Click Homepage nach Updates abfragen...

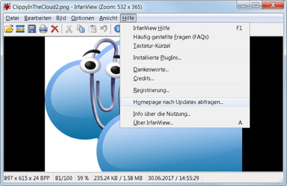coord(185,102)
